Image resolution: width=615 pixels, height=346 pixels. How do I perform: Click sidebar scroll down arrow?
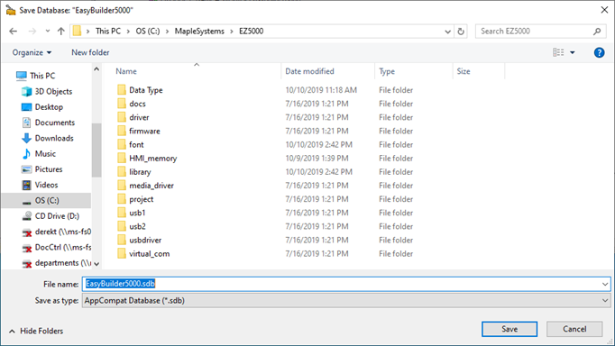pos(96,264)
